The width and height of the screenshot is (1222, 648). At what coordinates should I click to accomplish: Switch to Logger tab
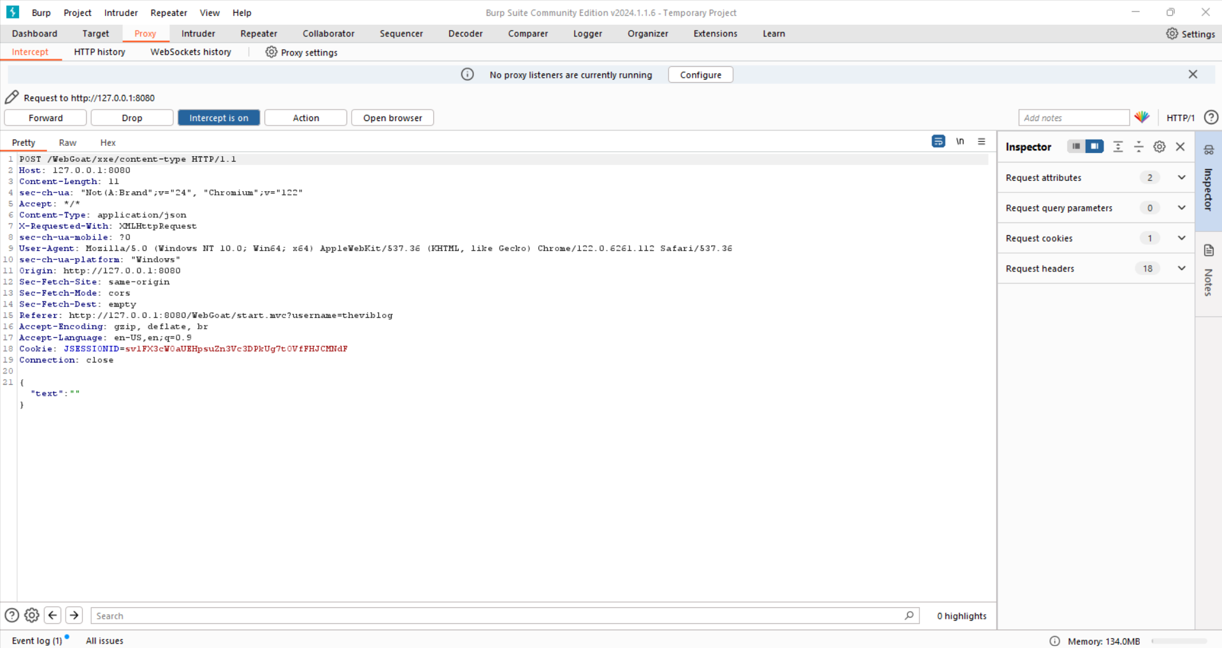(x=587, y=34)
